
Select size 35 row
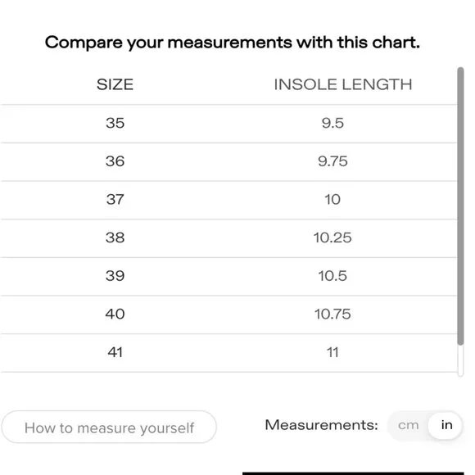click(228, 124)
